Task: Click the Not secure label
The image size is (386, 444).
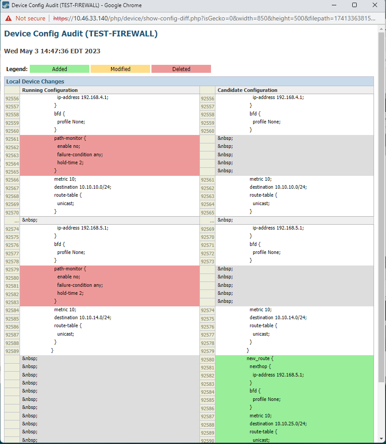Action: point(30,18)
